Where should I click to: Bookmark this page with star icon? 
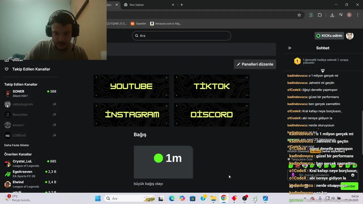299,15
